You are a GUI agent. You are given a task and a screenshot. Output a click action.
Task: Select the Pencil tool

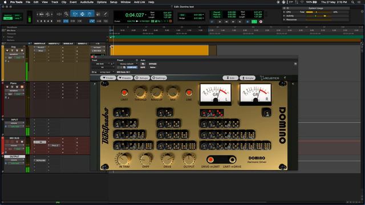click(106, 14)
